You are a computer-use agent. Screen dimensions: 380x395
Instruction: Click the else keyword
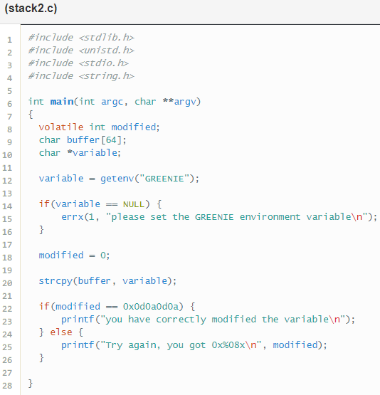point(61,332)
